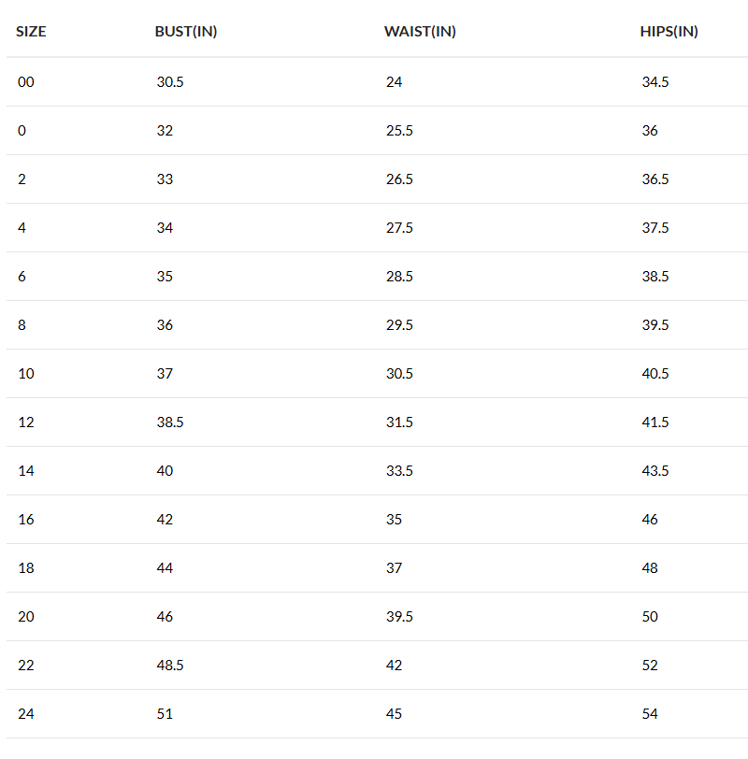
Task: Select the size 6 row label
Action: (22, 277)
